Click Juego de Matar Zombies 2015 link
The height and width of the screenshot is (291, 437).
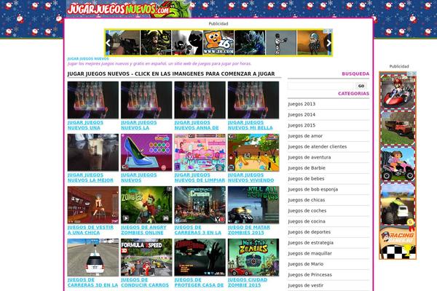pyautogui.click(x=249, y=230)
